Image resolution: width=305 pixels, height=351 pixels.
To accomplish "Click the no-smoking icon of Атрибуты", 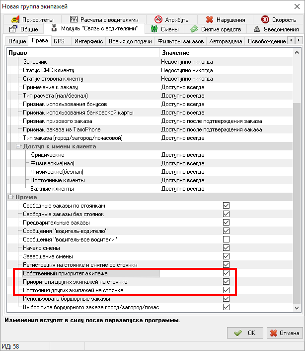I will coord(158,19).
